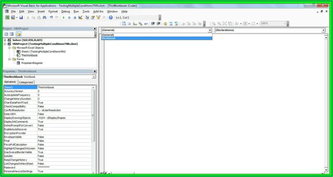
Task: Click the ConflictResolution property row
Action: (x=48, y=110)
